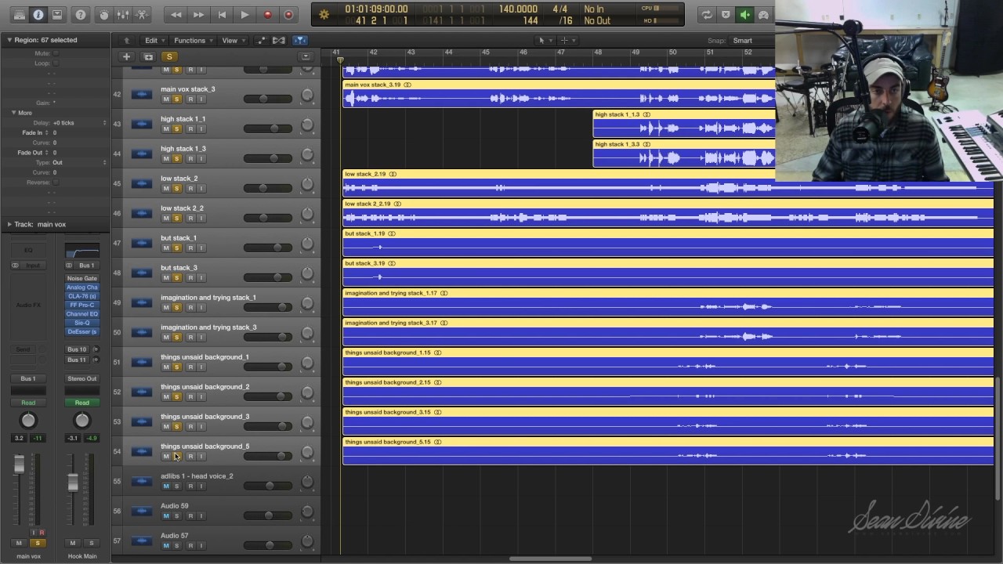Open LCD display settings gear icon
This screenshot has height=564, width=1003.
(x=324, y=14)
